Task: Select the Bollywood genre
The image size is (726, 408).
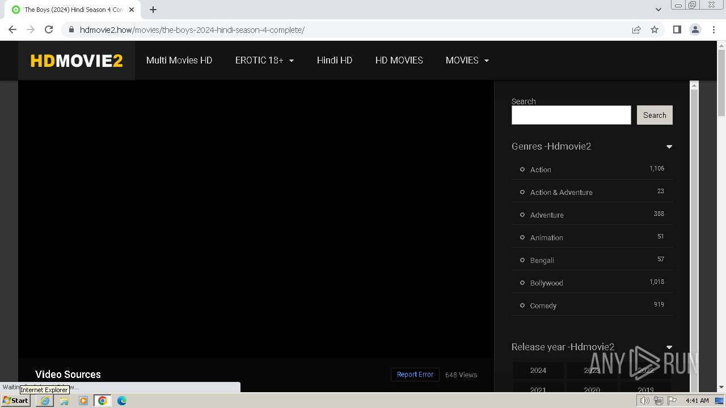Action: [x=547, y=283]
